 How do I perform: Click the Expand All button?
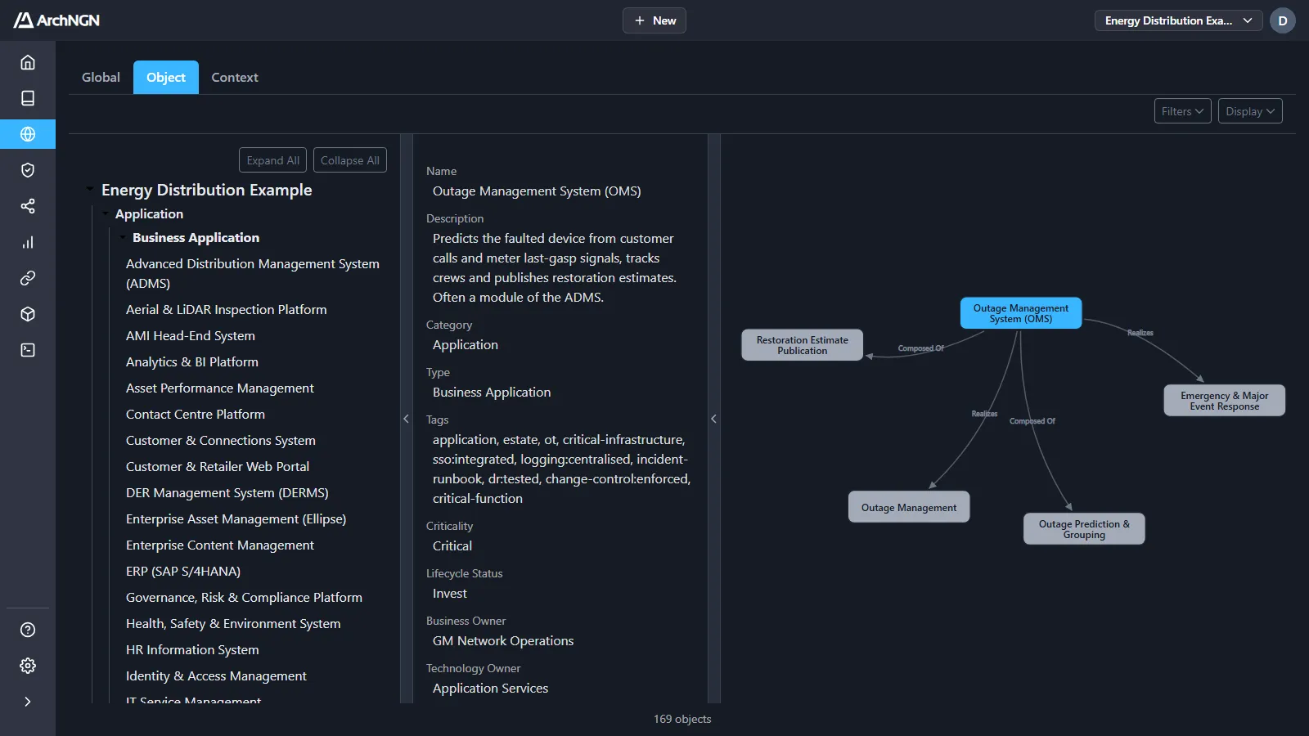[x=272, y=160]
